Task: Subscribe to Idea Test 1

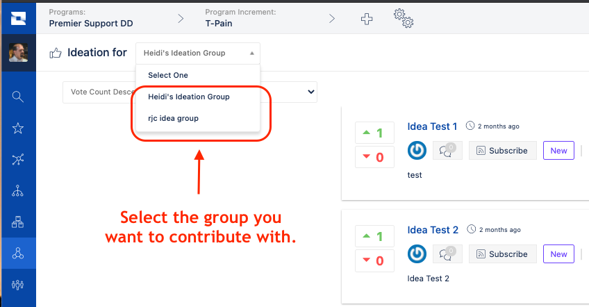Action: click(x=503, y=151)
